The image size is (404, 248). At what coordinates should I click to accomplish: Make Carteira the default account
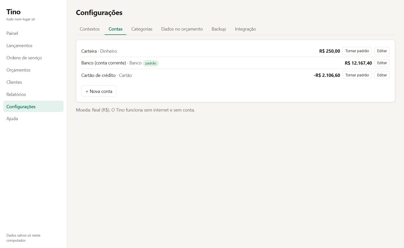[357, 51]
